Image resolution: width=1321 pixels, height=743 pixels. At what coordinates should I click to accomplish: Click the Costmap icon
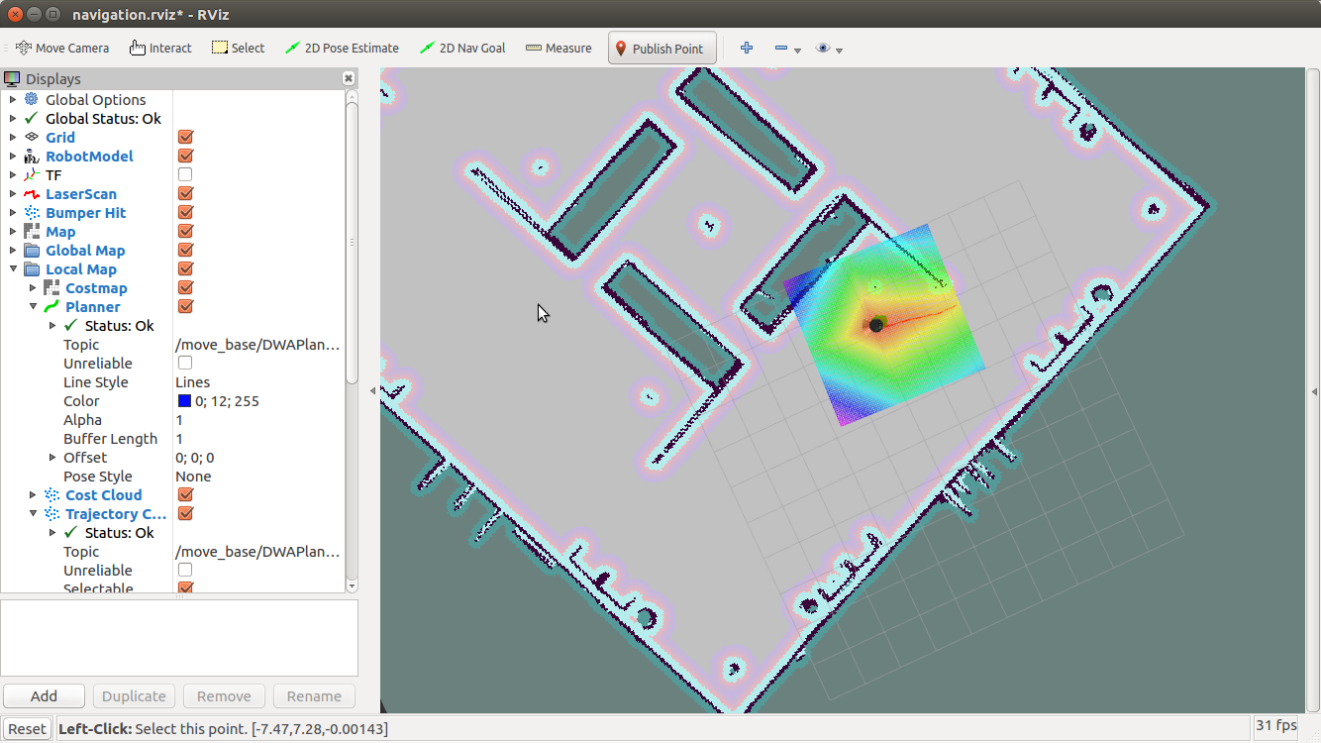[x=51, y=287]
